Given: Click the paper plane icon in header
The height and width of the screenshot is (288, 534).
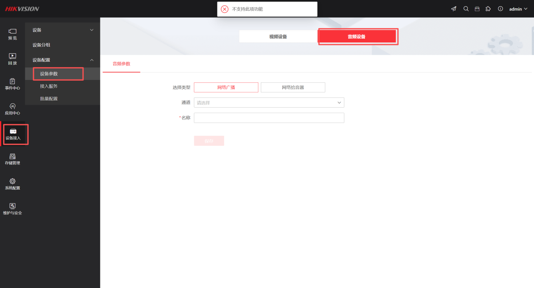Looking at the screenshot, I should click(453, 9).
